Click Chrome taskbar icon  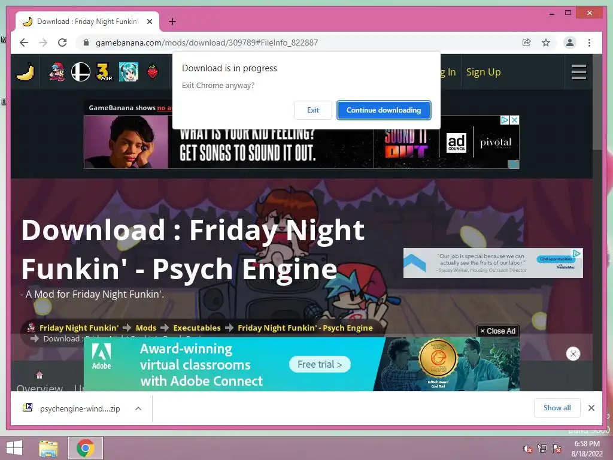click(85, 448)
